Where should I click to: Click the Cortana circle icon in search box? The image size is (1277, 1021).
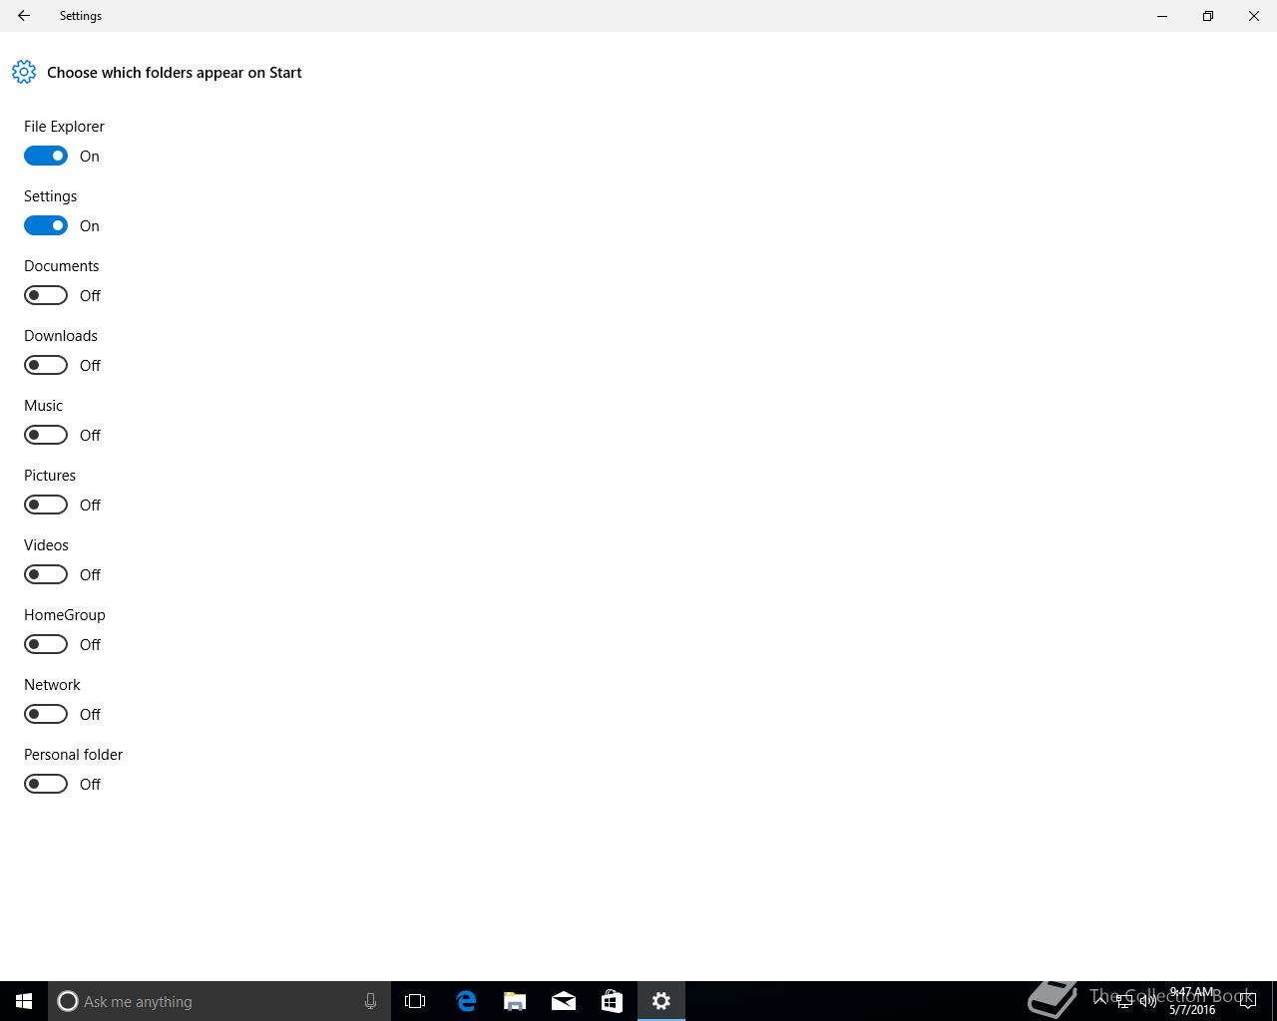[68, 1001]
